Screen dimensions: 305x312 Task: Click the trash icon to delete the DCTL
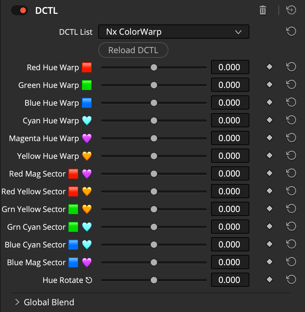point(262,10)
